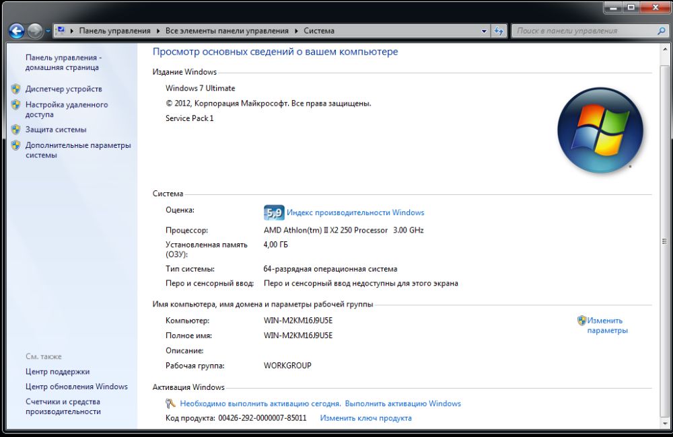673x437 pixels.
Task: Open Защита системы
Action: click(x=56, y=130)
